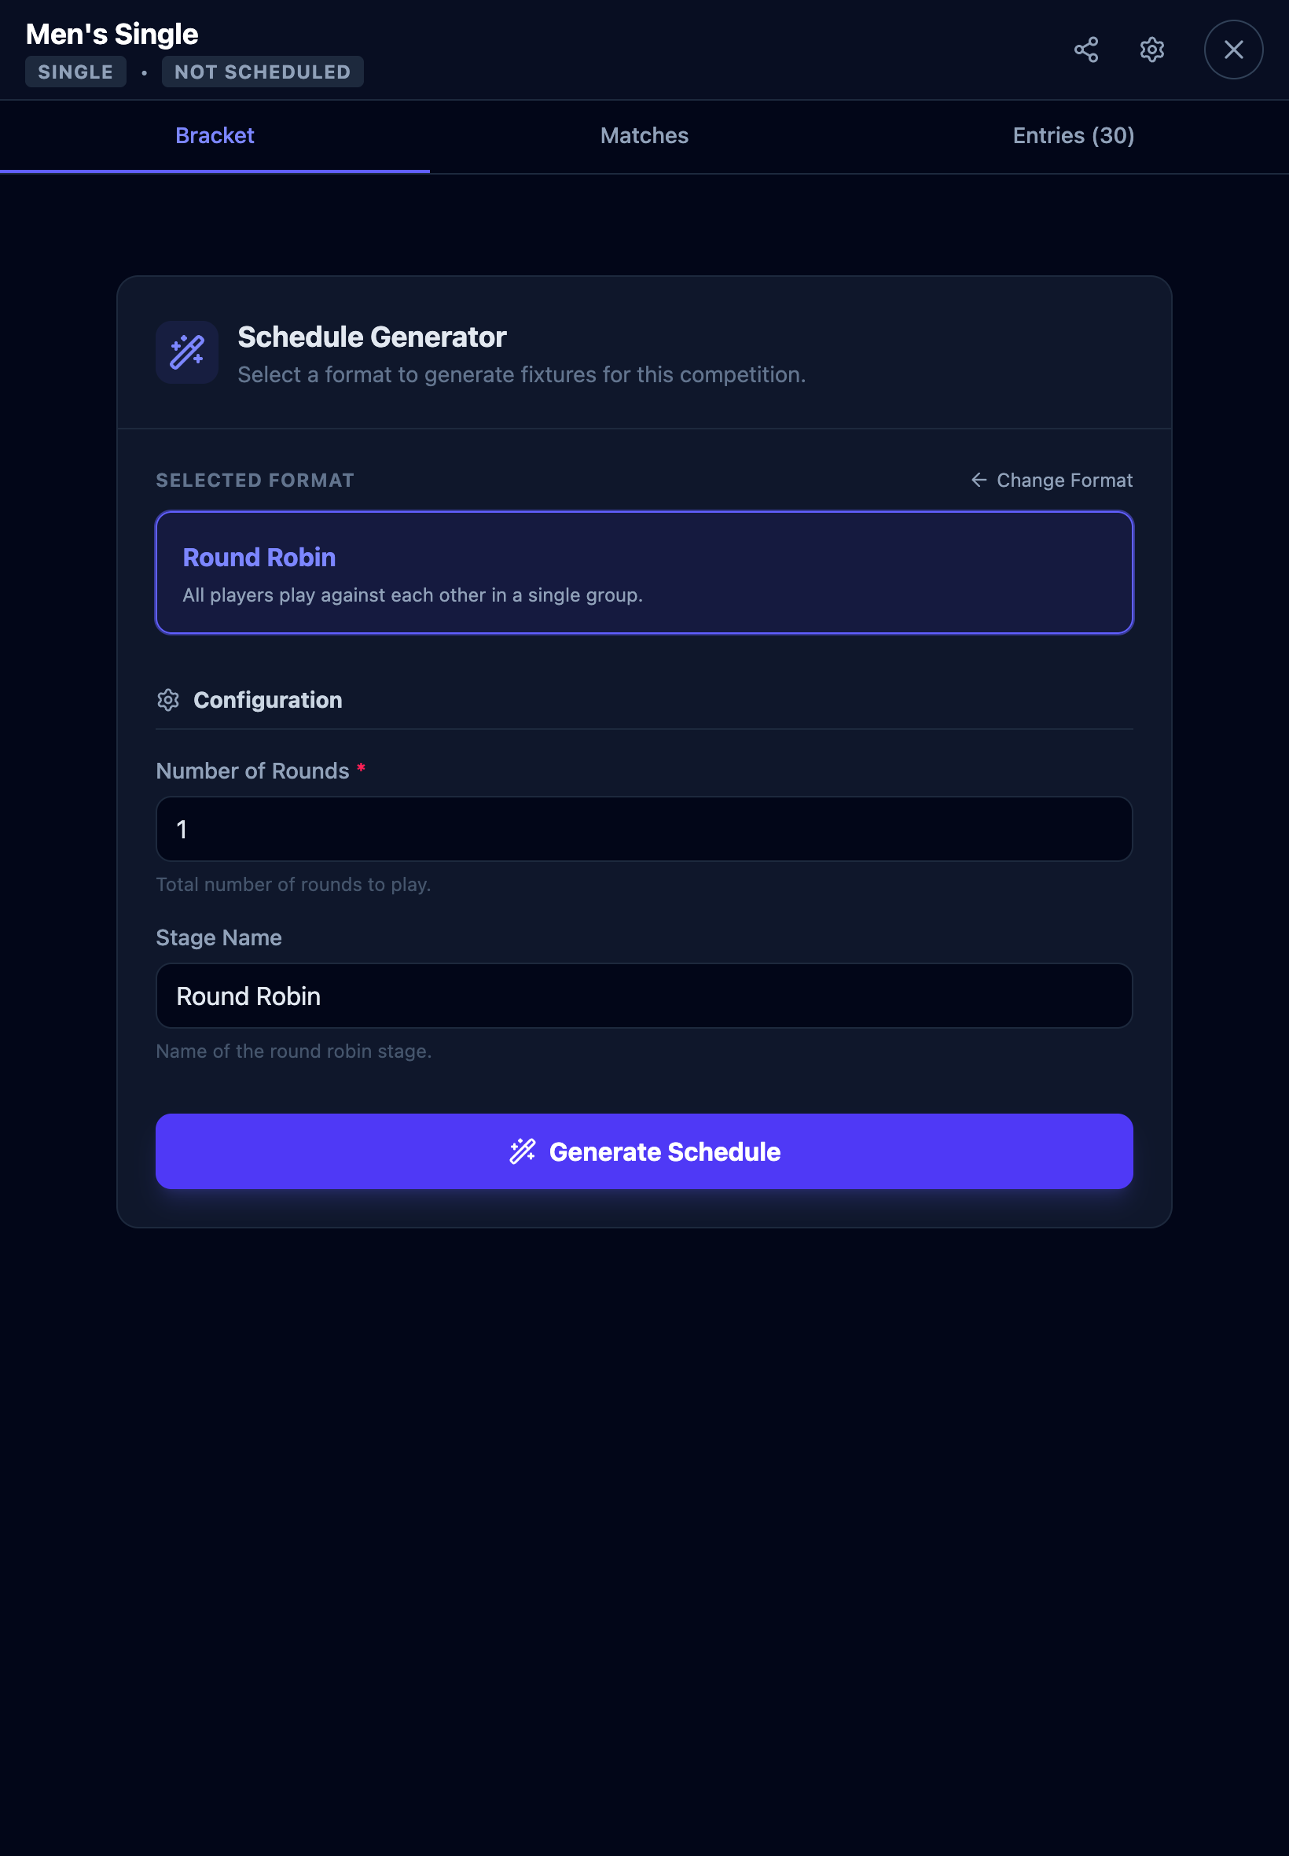Close the Men's Single panel
Screen dimensions: 1289x1856
tap(1232, 50)
